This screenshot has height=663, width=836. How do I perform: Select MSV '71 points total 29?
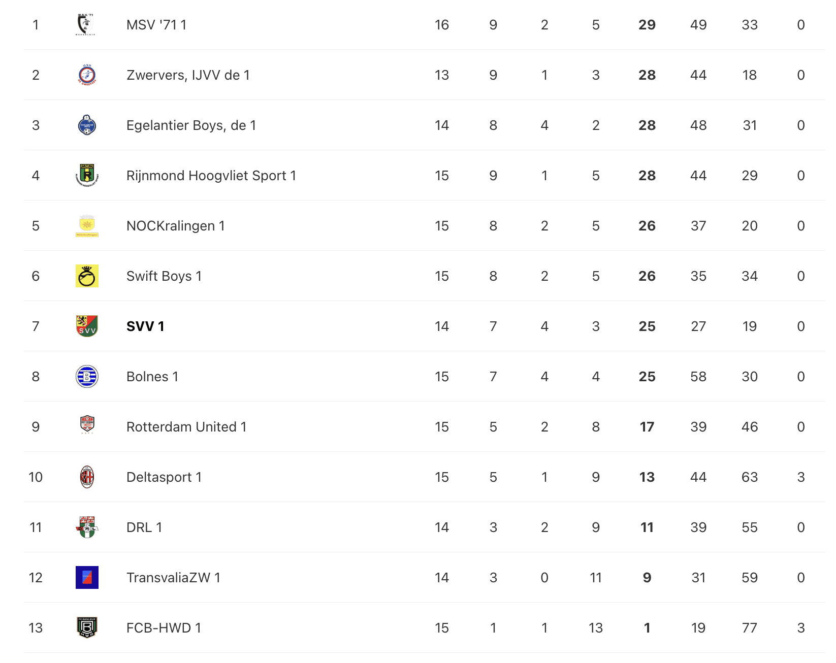(647, 25)
